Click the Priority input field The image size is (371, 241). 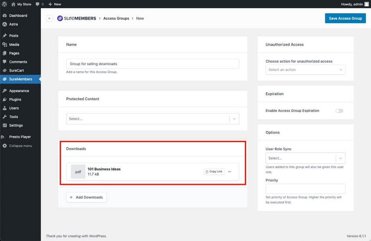point(305,189)
